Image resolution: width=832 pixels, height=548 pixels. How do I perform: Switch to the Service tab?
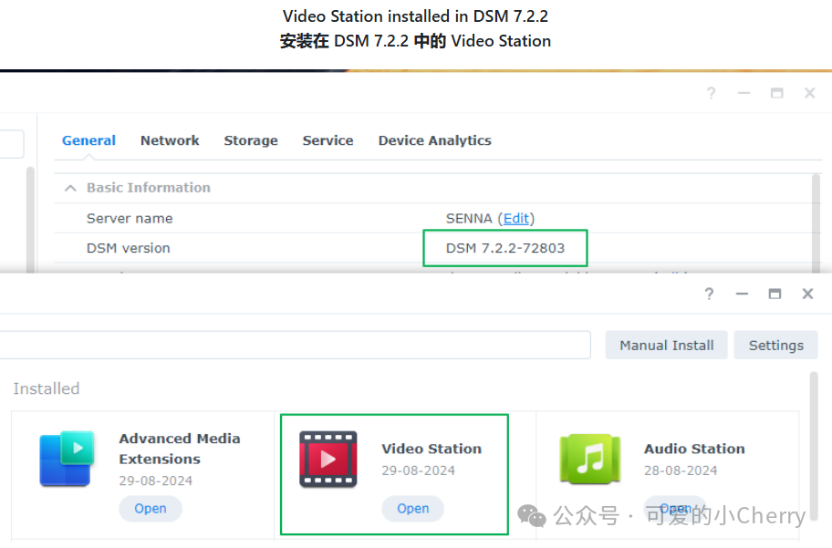pyautogui.click(x=328, y=140)
